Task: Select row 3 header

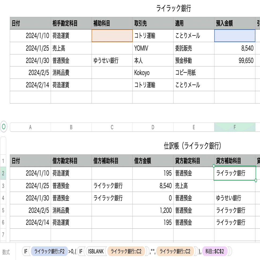Action: pos(3,186)
